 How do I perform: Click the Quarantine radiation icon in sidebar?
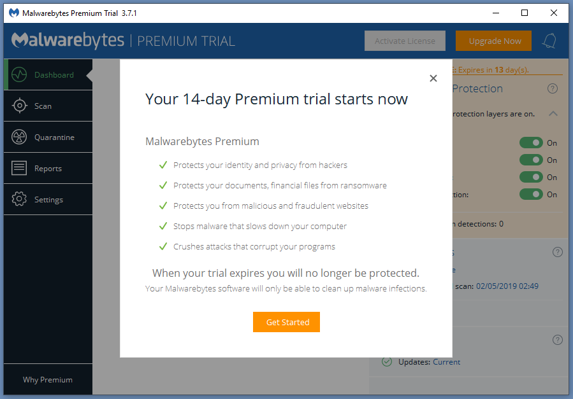point(20,137)
